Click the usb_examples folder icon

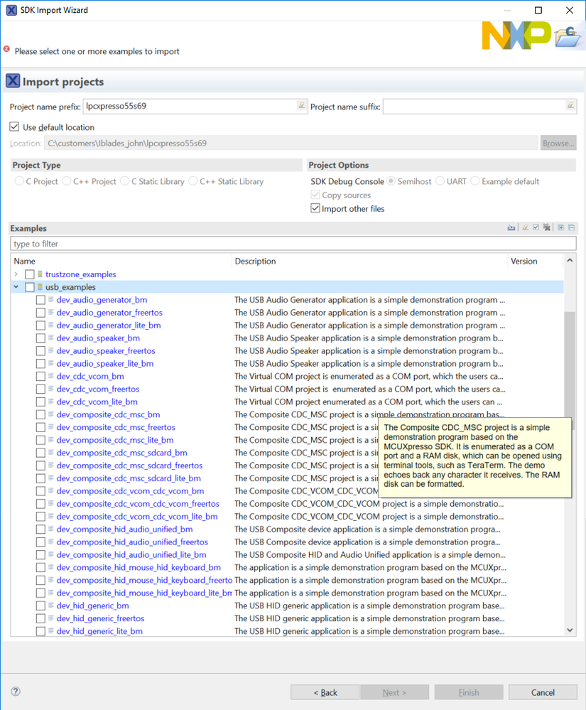tap(40, 286)
